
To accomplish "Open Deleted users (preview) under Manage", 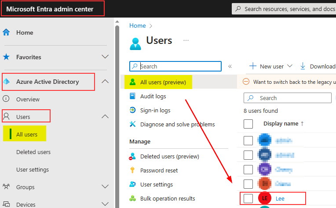I will [169, 156].
